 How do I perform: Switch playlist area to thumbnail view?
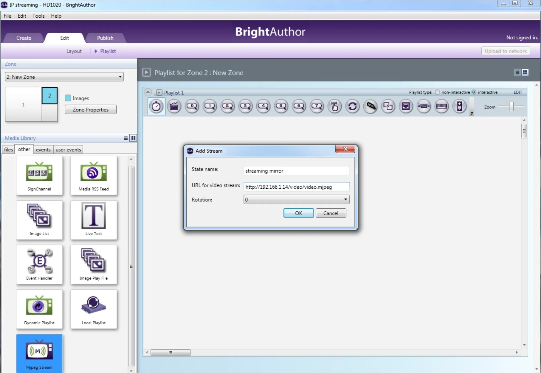[x=525, y=72]
